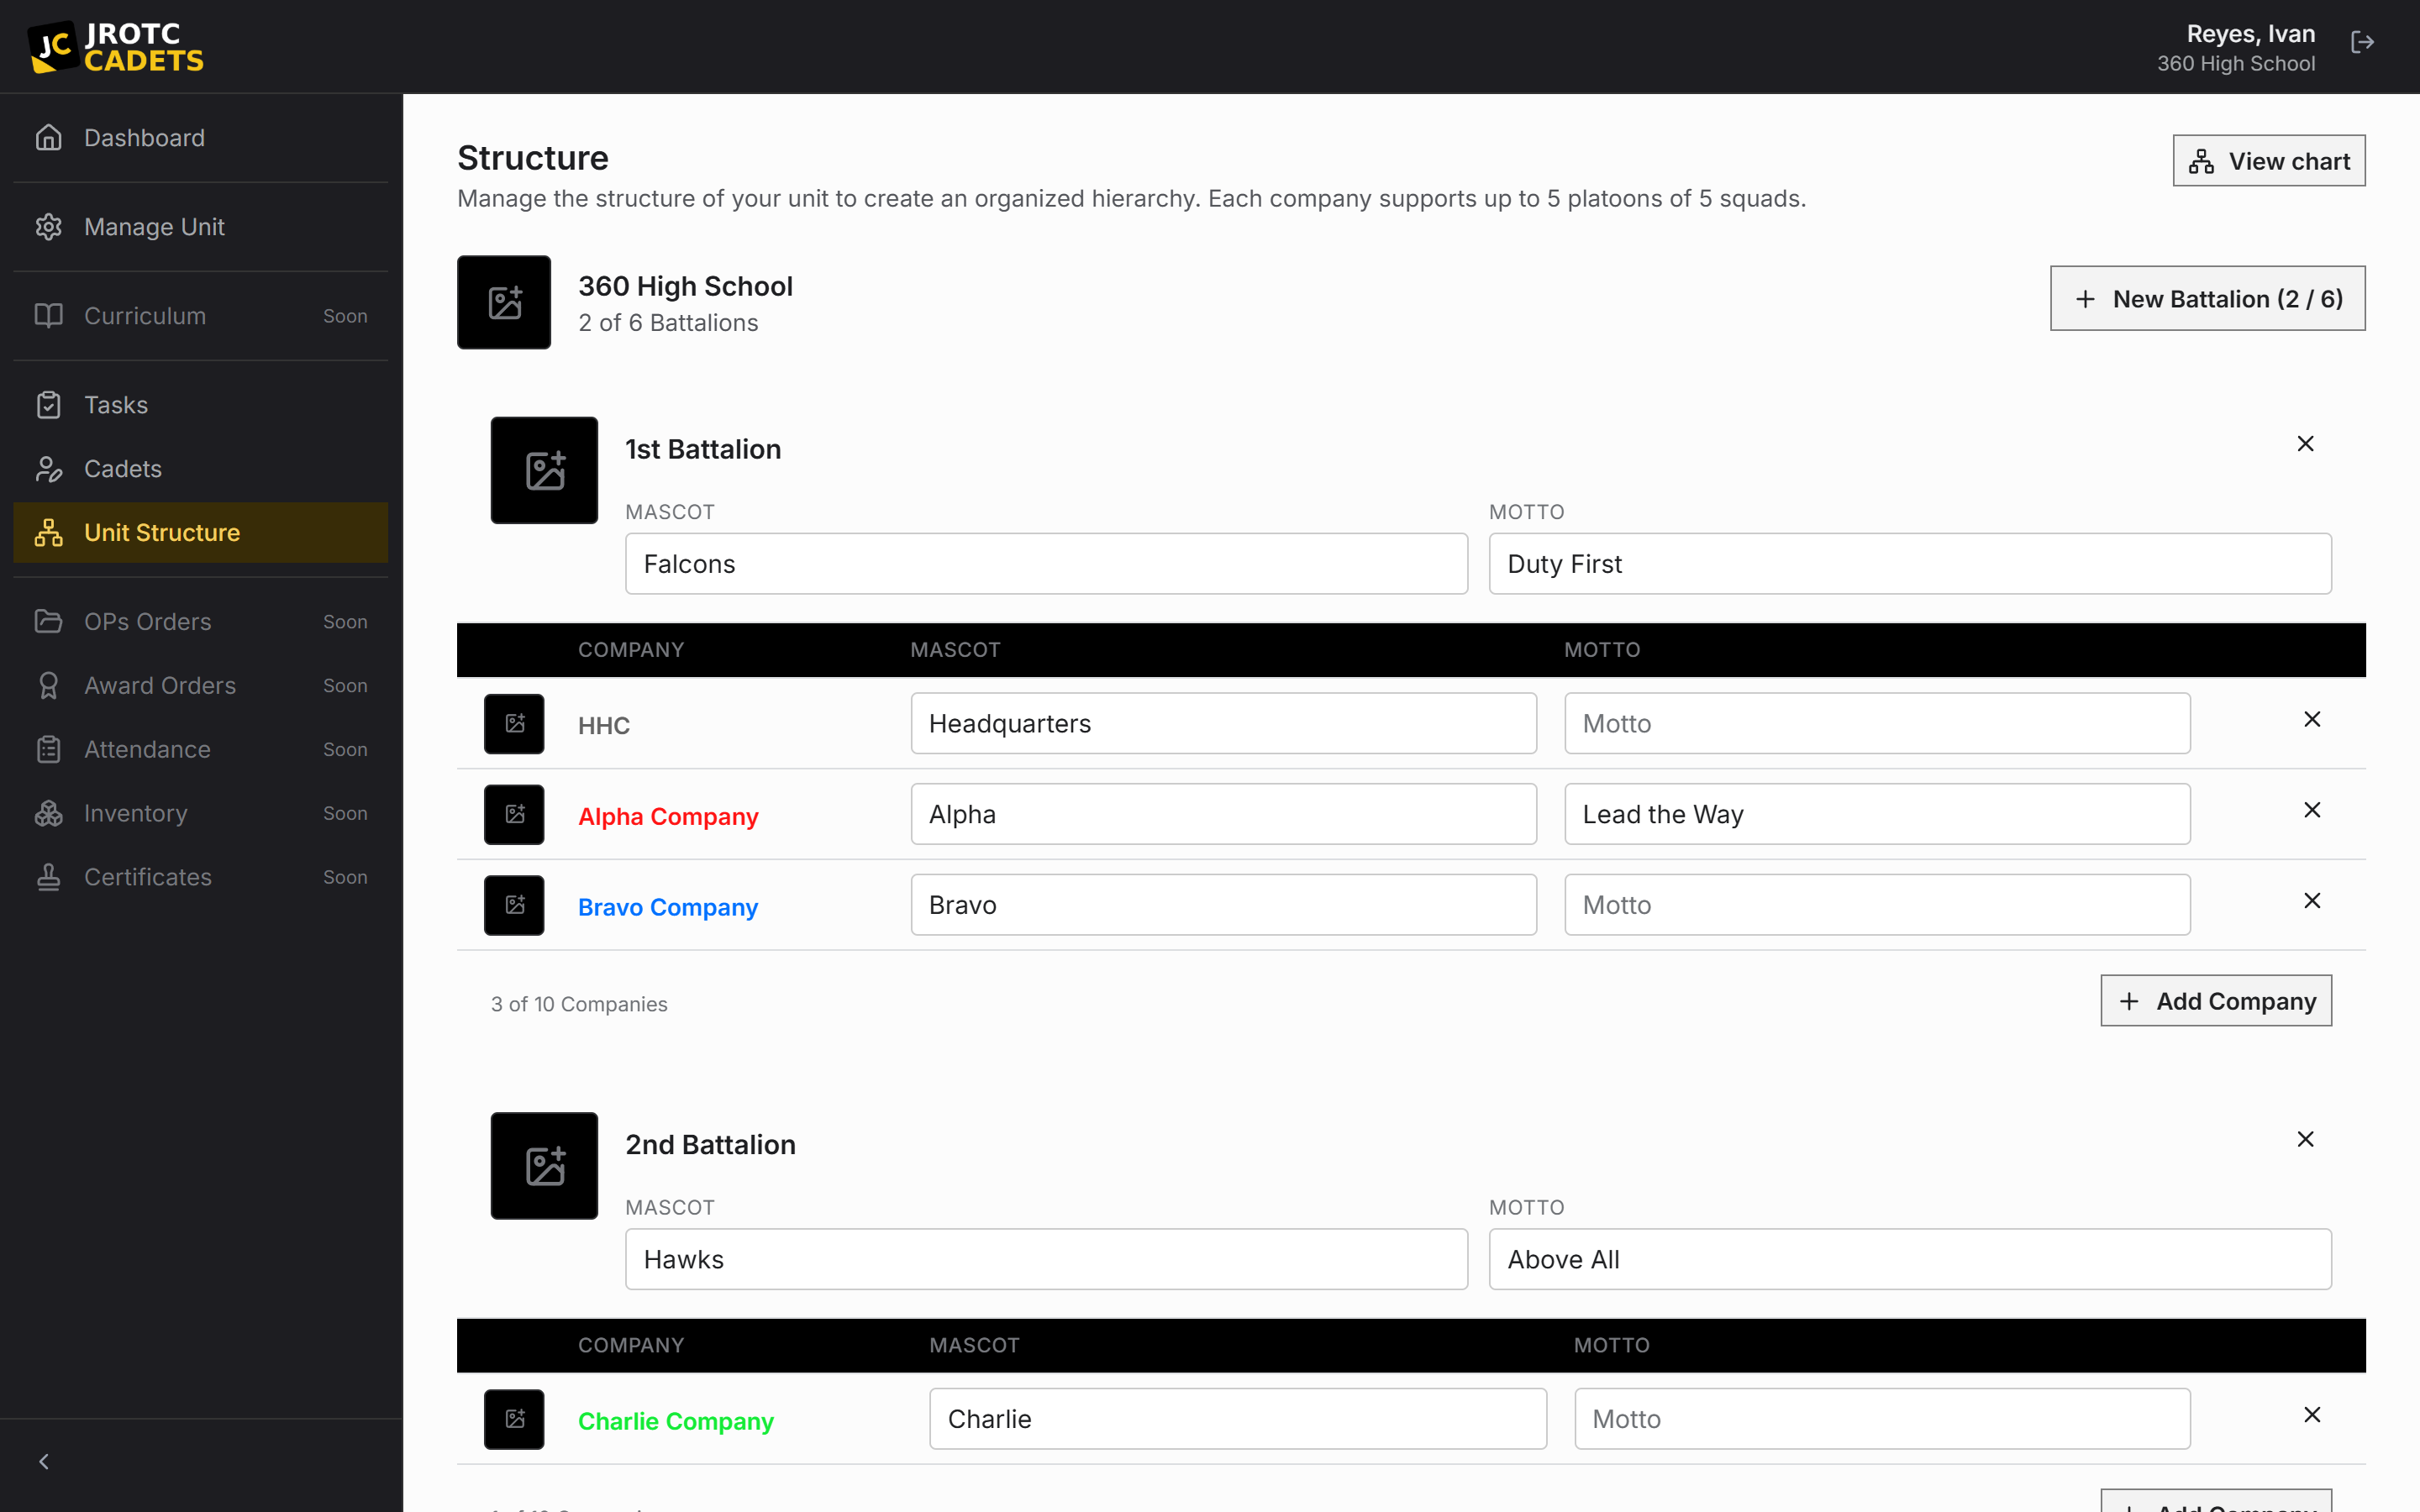
Task: Click New Battalion (2 / 6) button
Action: (x=2207, y=299)
